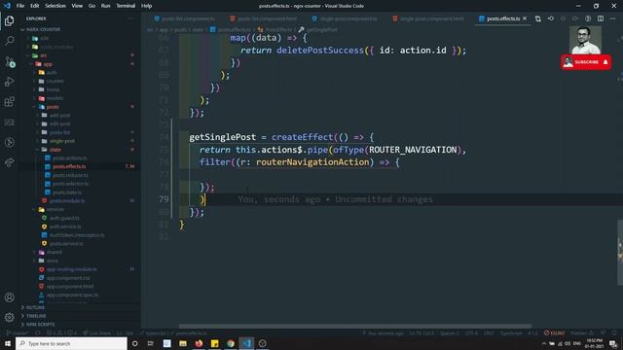Expand the models folder
Screen dimensions: 623x350
(55, 98)
